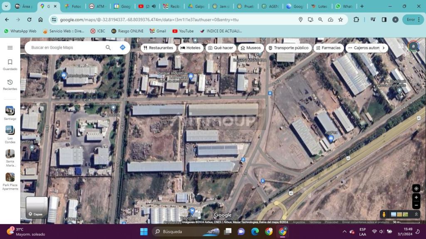This screenshot has width=426, height=239.
Task: Open Microsoft Edge from taskbar
Action: pos(255,232)
